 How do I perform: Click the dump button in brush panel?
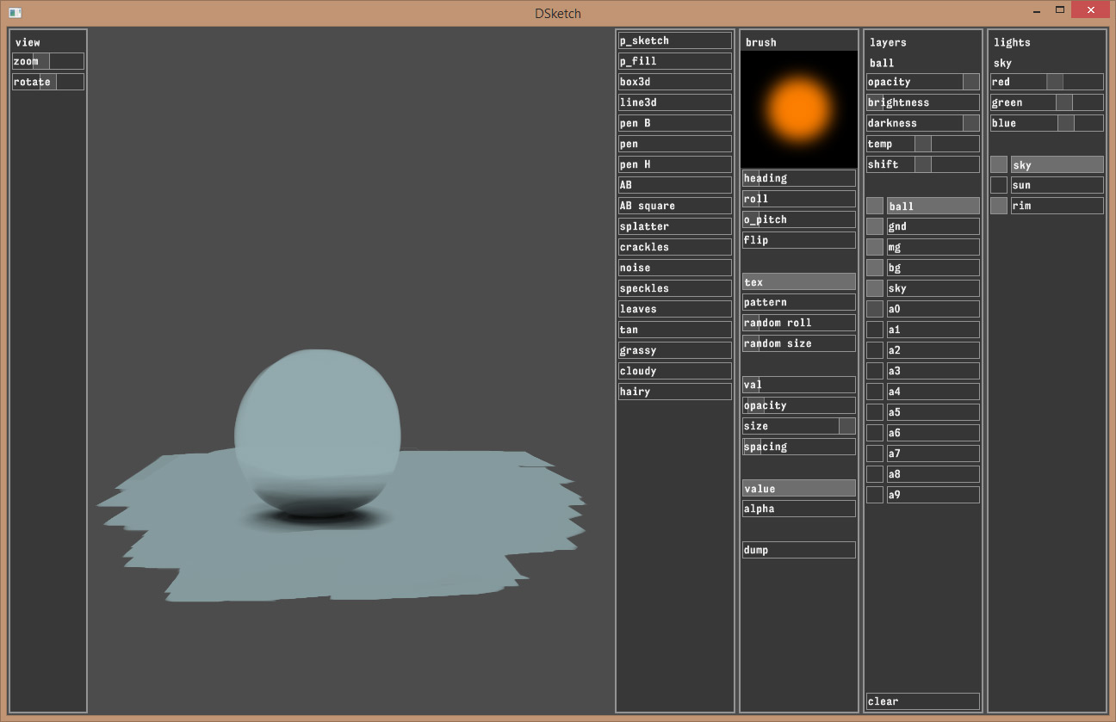pos(798,550)
